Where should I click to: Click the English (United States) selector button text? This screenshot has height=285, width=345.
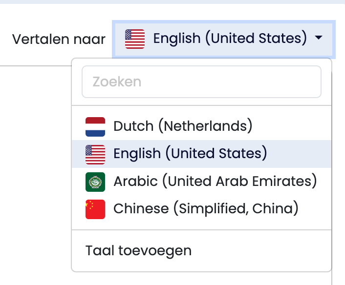230,38
